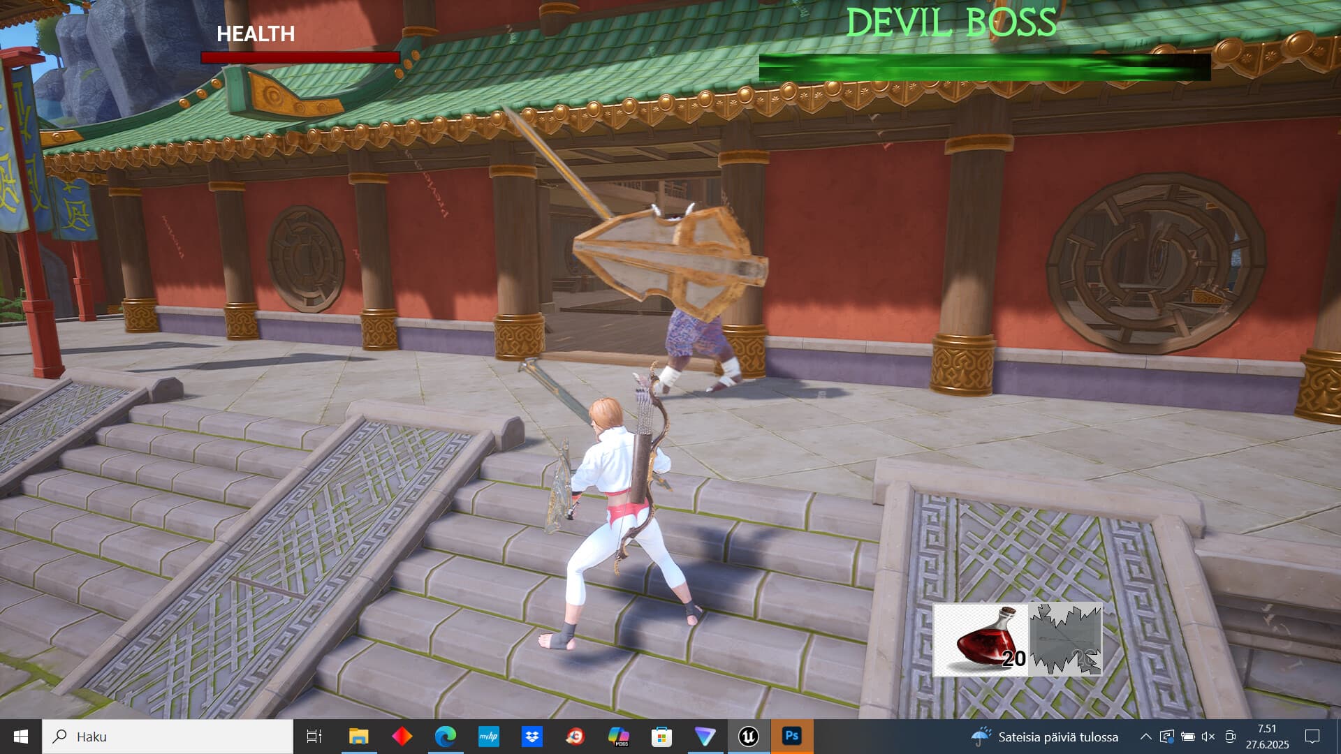The width and height of the screenshot is (1341, 754).
Task: Open the calendar from the clock
Action: tap(1268, 737)
